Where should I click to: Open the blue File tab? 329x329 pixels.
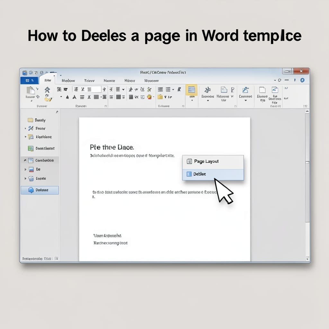(29, 80)
